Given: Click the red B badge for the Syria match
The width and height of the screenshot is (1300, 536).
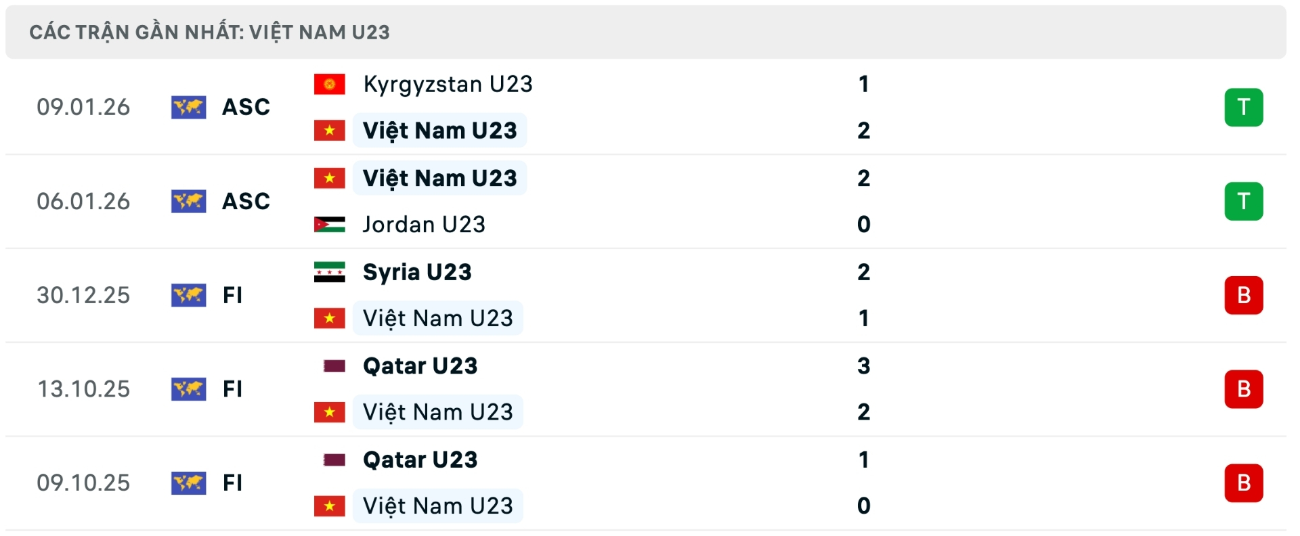Looking at the screenshot, I should pyautogui.click(x=1244, y=294).
